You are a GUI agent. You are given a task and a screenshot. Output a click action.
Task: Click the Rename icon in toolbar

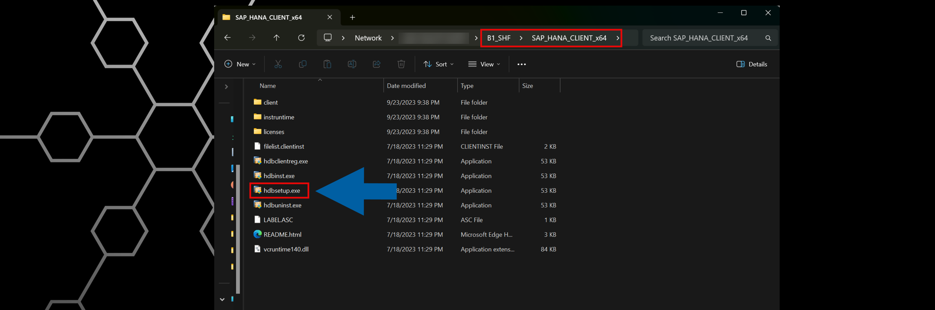coord(352,64)
